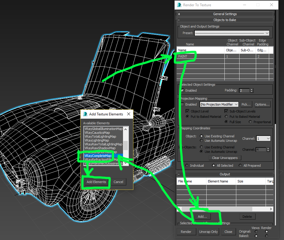Image resolution: width=284 pixels, height=240 pixels.
Task: Toggle Enabled under Selected Object Settings
Action: tap(182, 90)
